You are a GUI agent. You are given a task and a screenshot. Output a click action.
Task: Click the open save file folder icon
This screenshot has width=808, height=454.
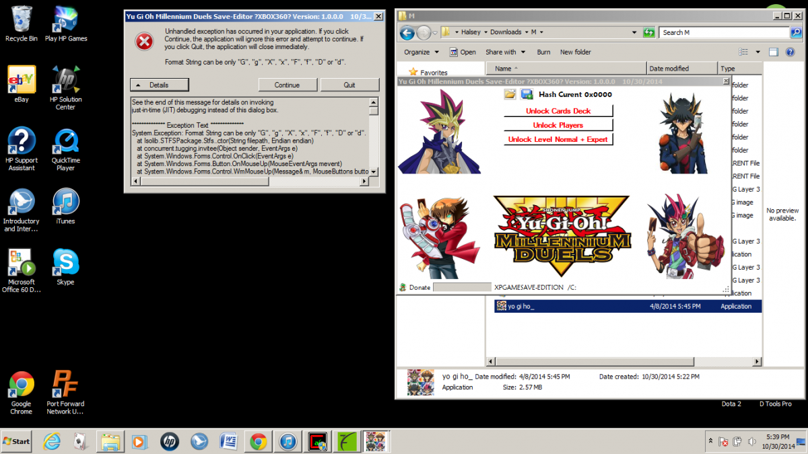(510, 95)
